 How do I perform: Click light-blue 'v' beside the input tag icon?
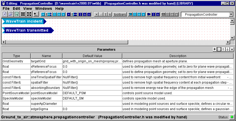[143, 14]
